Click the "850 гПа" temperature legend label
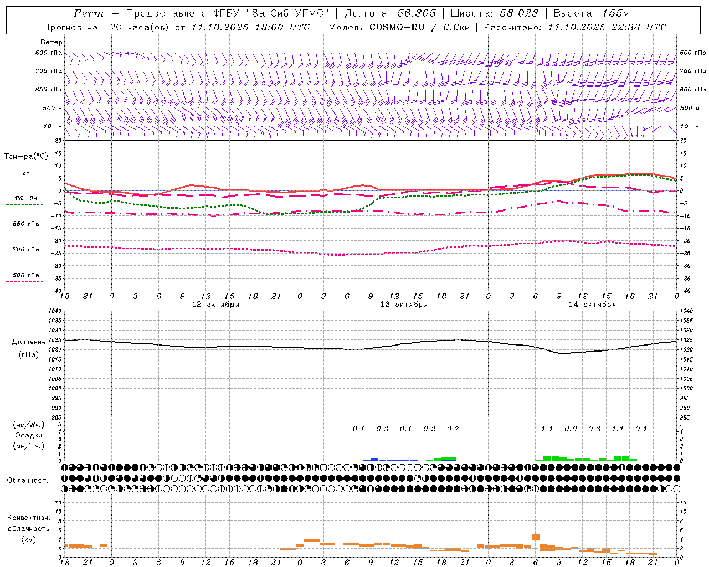 point(25,224)
